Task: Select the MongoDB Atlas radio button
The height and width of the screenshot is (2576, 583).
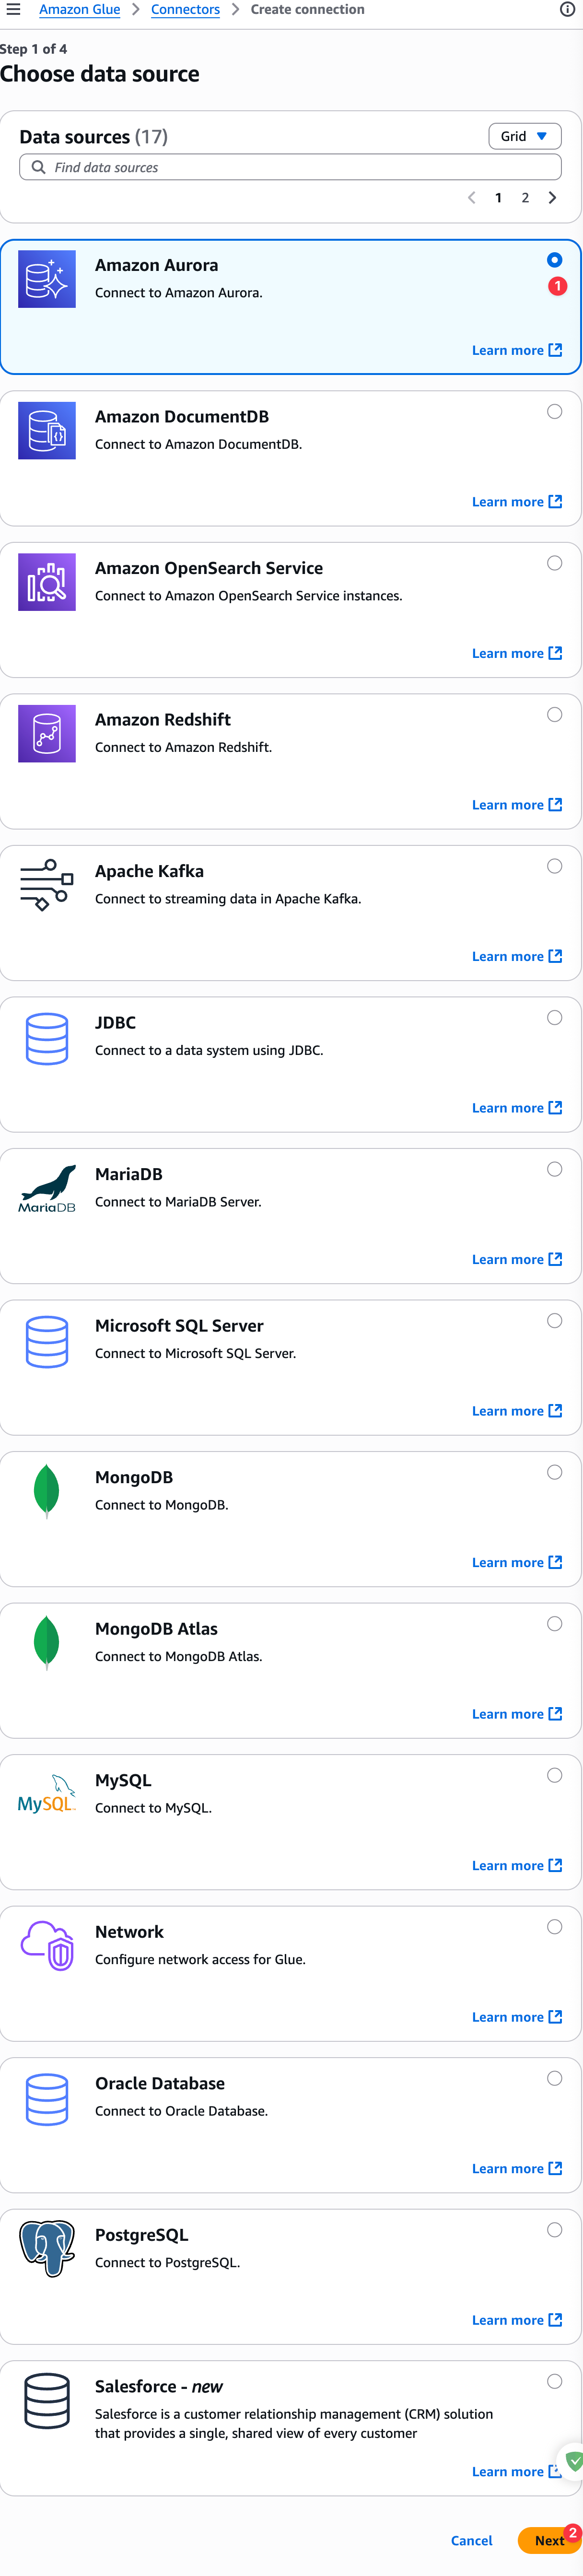Action: [555, 1624]
